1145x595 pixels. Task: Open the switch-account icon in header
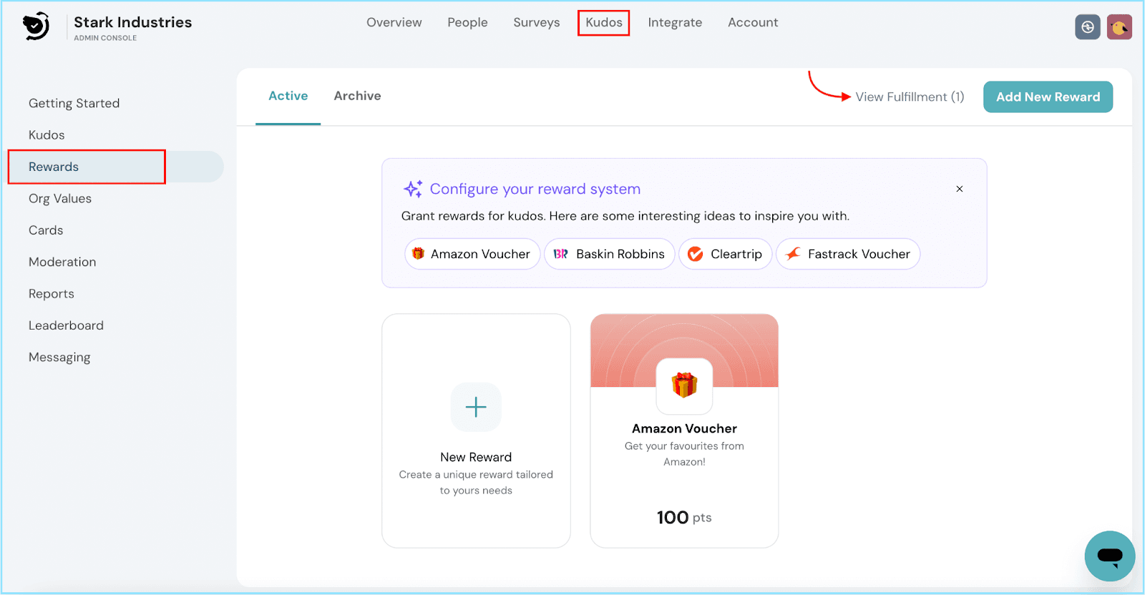(1087, 27)
